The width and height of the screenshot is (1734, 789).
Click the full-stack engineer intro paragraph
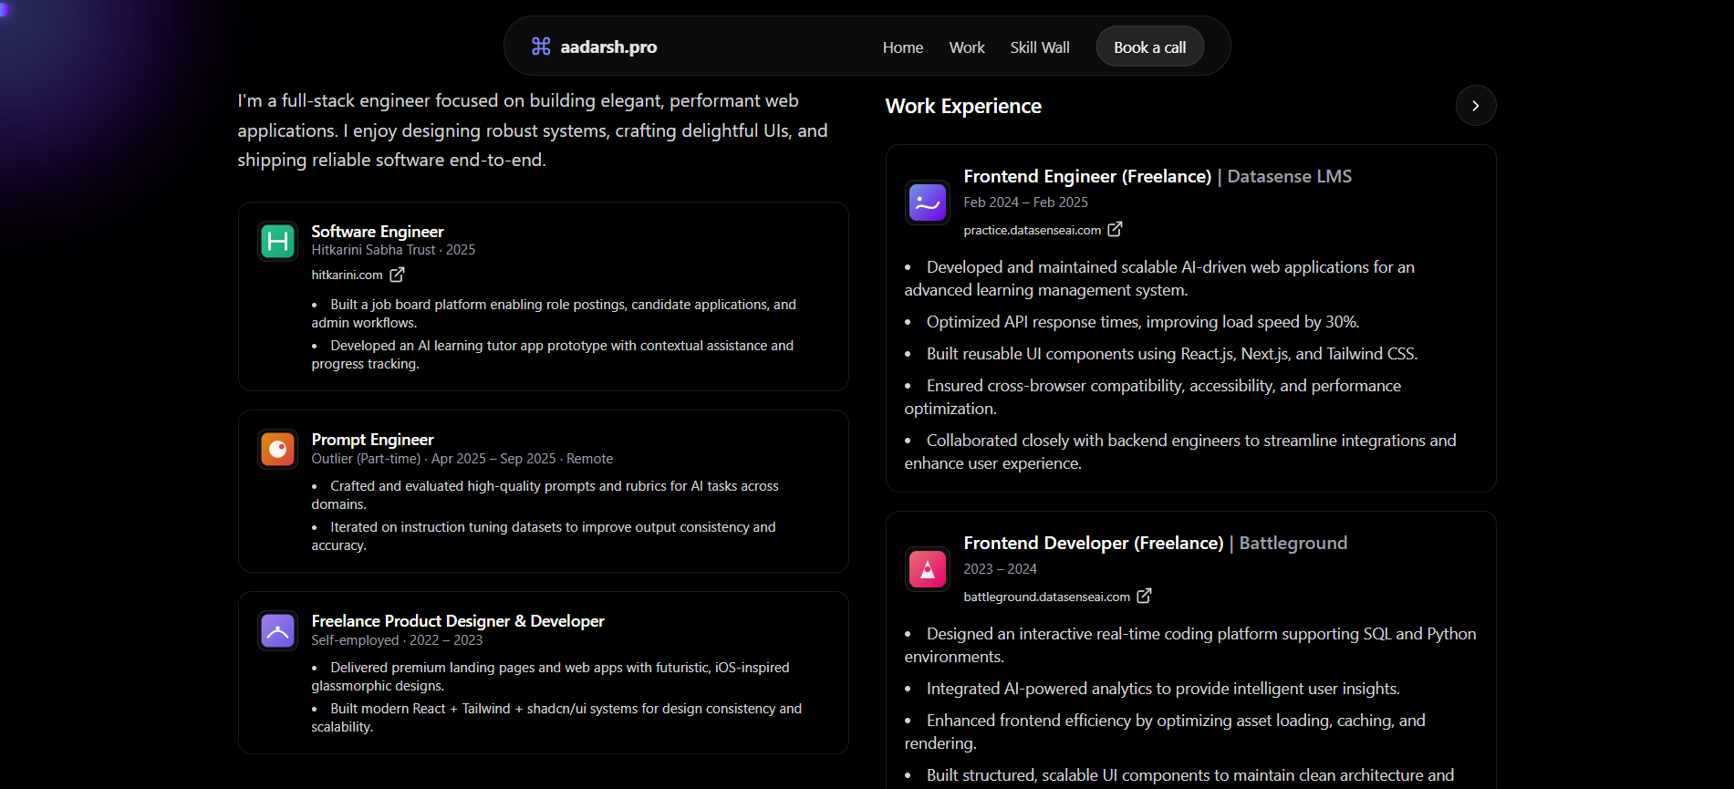coord(533,130)
